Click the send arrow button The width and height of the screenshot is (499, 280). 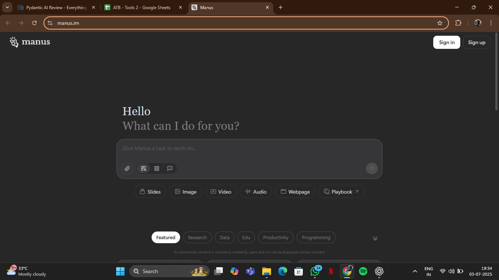(372, 168)
